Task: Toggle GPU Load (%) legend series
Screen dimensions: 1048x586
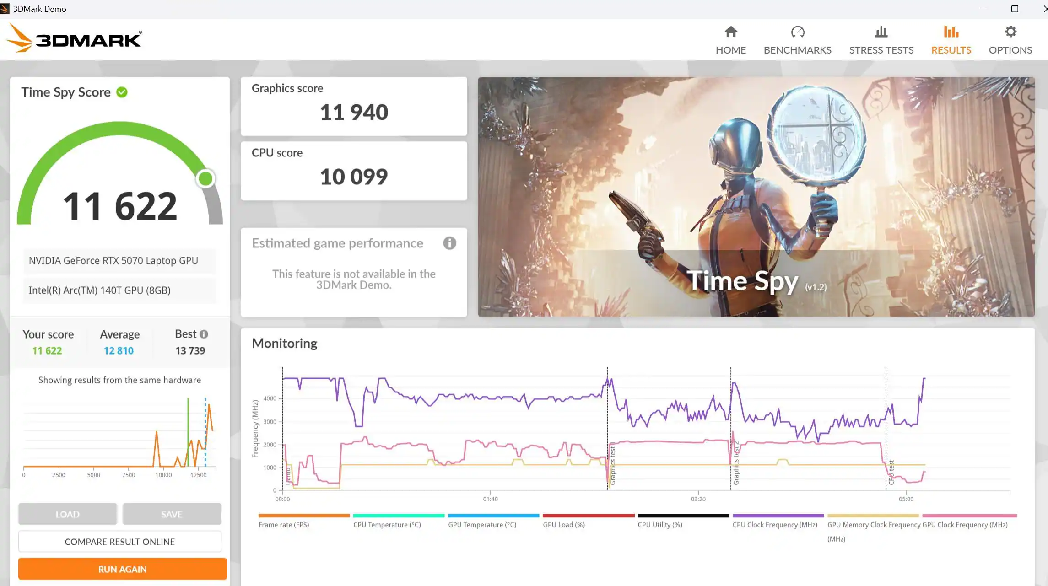Action: 563,525
